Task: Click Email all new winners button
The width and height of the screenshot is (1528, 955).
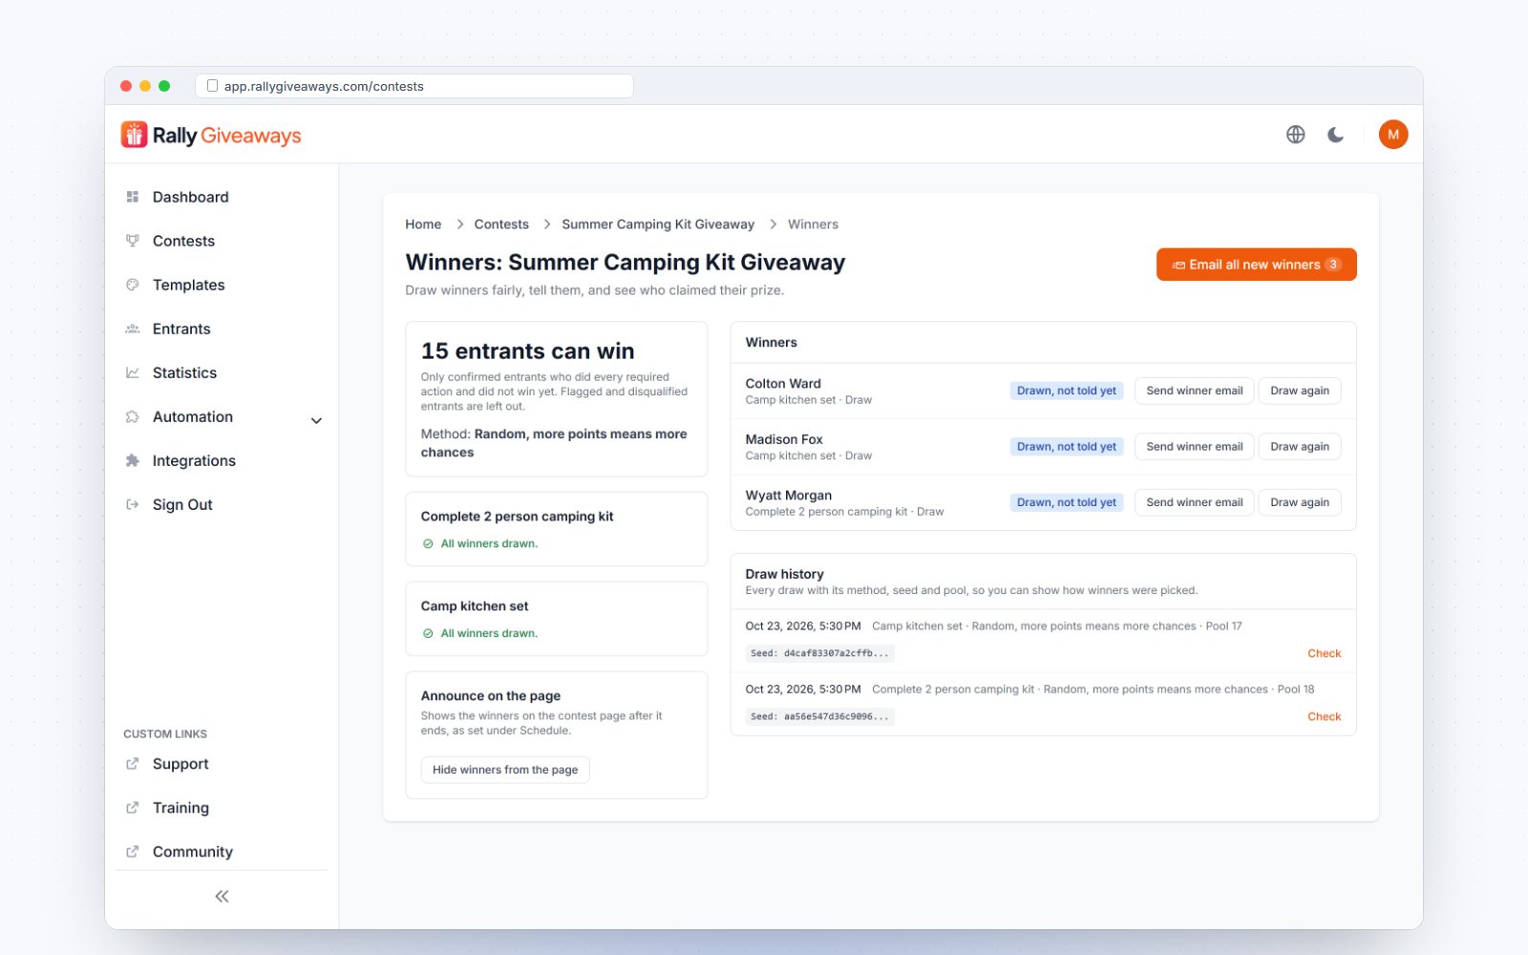Action: [1256, 265]
